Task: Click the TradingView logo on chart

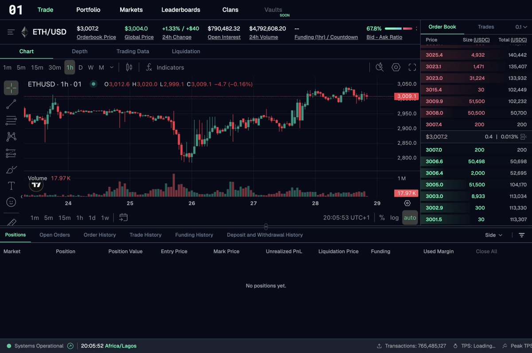Action: click(x=36, y=185)
